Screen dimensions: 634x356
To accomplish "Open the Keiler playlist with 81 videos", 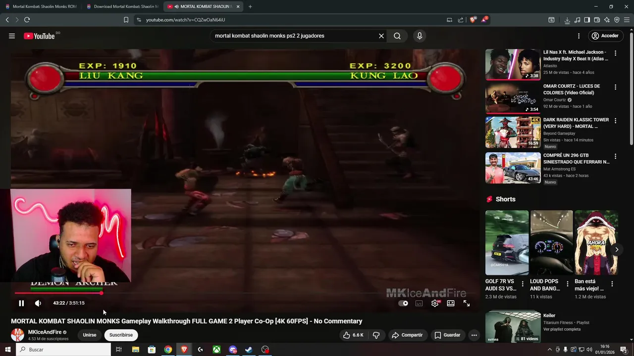I will pos(513,326).
